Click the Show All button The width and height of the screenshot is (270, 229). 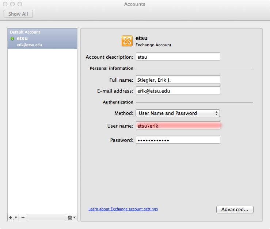(18, 14)
